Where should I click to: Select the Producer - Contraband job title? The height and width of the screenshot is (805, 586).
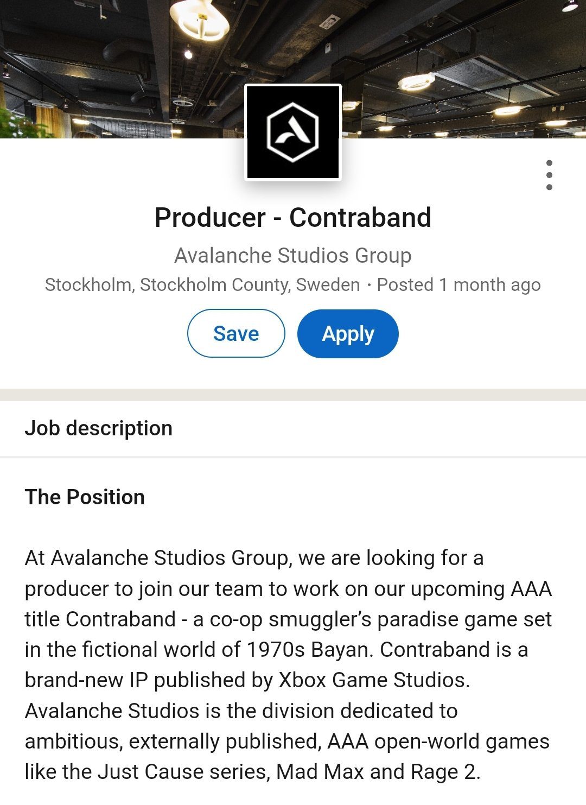pyautogui.click(x=293, y=218)
